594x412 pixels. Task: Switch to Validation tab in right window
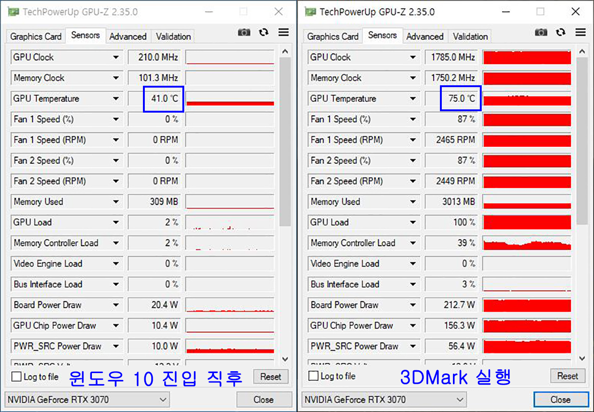point(471,37)
